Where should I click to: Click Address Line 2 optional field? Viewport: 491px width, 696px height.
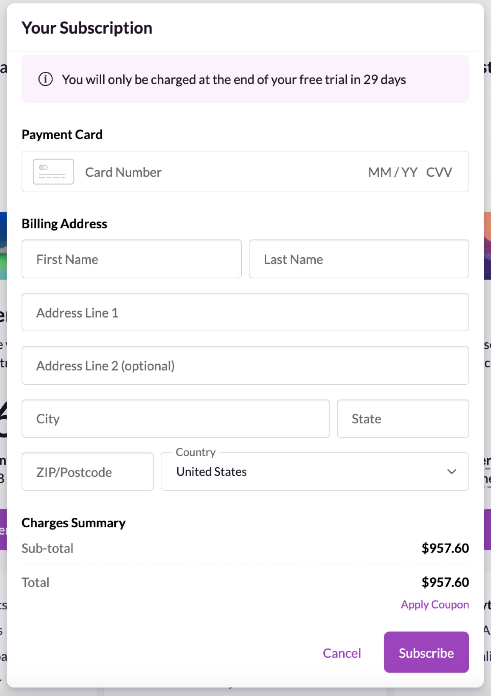click(245, 365)
